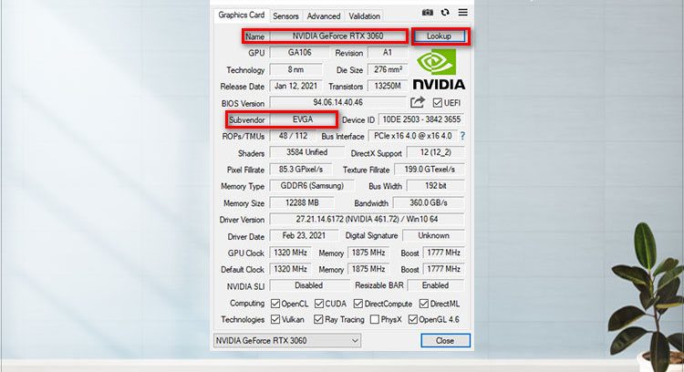684x372 pixels.
Task: Click the GPU Clock row Memory field
Action: coord(368,253)
